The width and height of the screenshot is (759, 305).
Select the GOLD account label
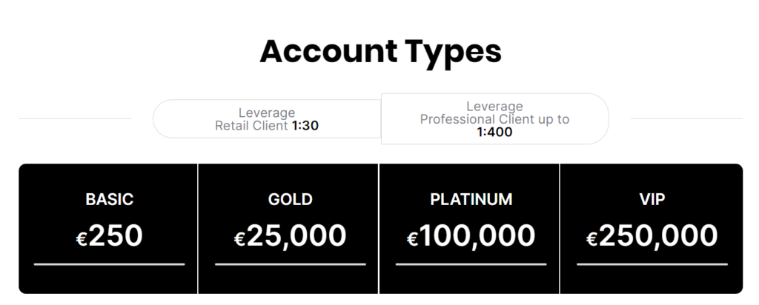[290, 199]
